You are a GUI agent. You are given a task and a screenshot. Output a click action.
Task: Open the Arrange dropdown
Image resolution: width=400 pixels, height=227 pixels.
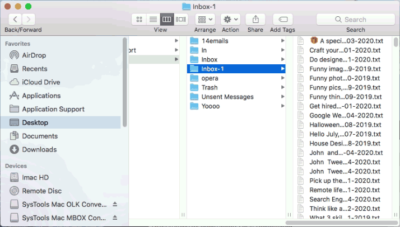coord(205,20)
